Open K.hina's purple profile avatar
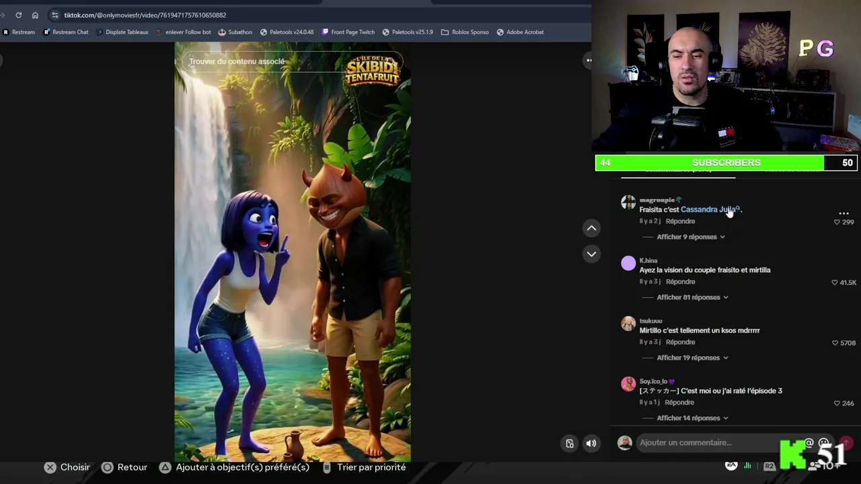861x484 pixels. 628,263
